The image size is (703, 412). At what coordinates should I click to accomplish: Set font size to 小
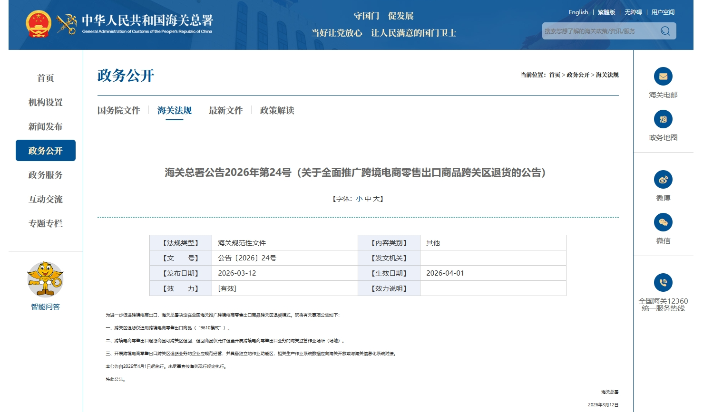coord(359,199)
